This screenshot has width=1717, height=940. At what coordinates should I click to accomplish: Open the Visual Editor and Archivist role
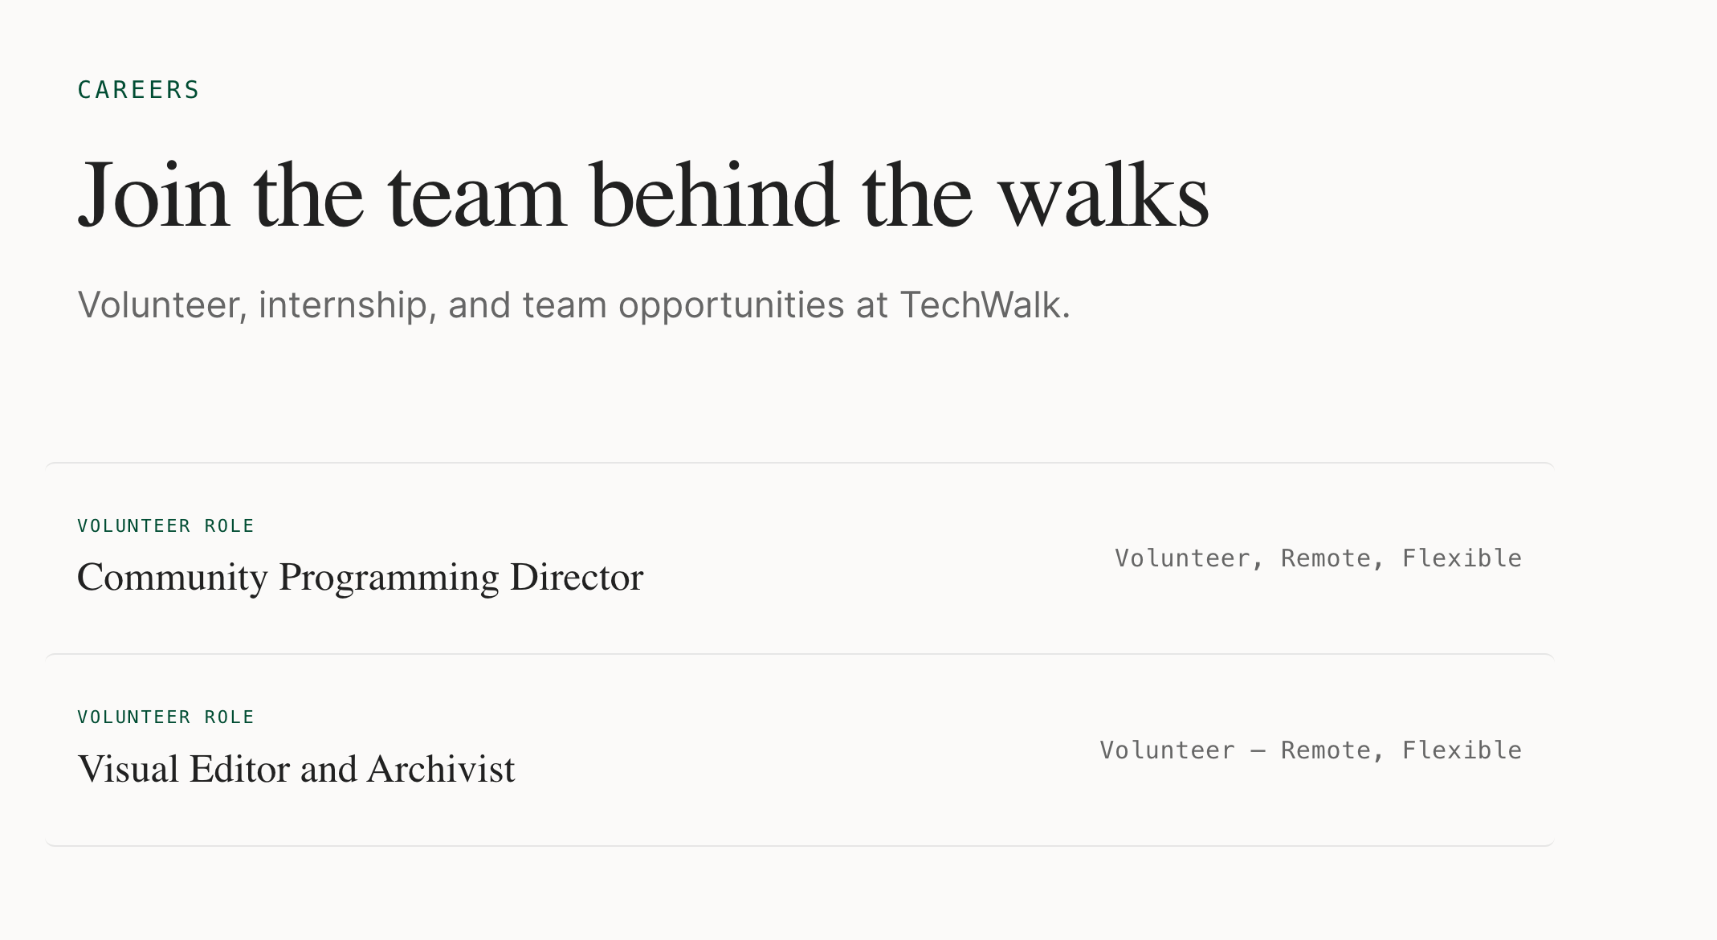point(296,769)
